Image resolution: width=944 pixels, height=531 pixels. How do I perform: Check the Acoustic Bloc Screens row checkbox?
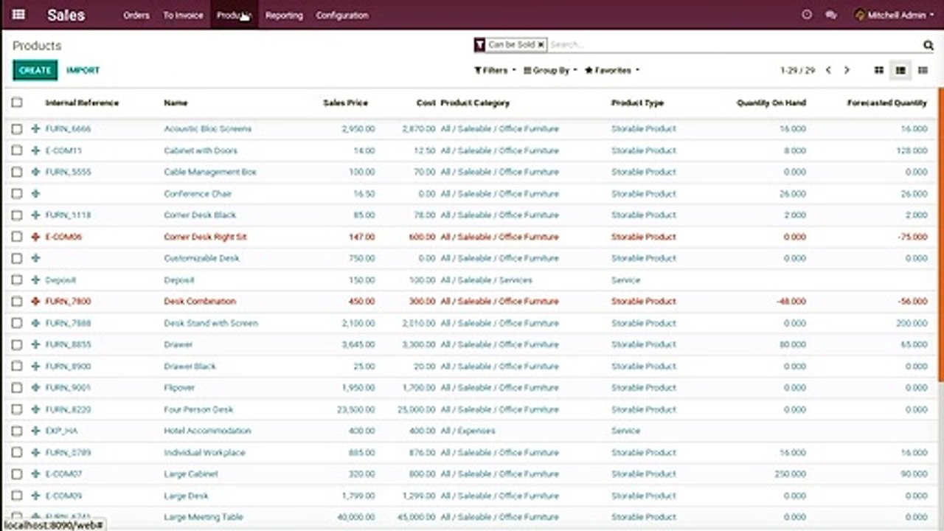click(x=17, y=128)
